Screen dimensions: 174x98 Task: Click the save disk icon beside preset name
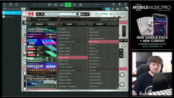77,14
